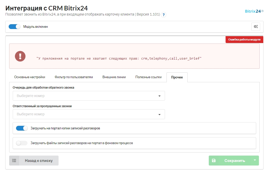
Task: Go to the 'Внешние линии' tab
Action: 114,77
